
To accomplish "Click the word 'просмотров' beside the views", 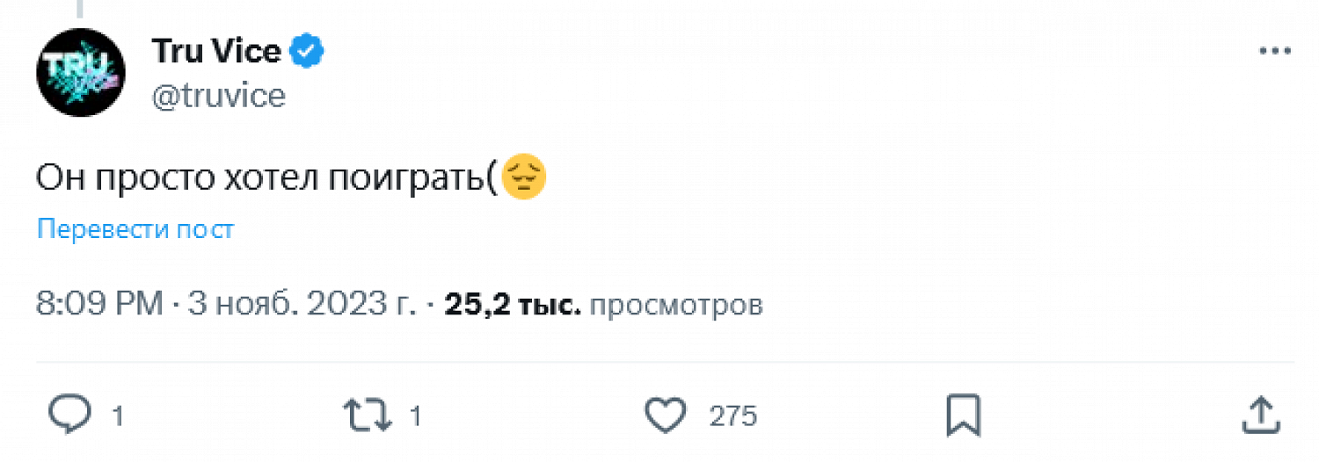I will pos(675,305).
